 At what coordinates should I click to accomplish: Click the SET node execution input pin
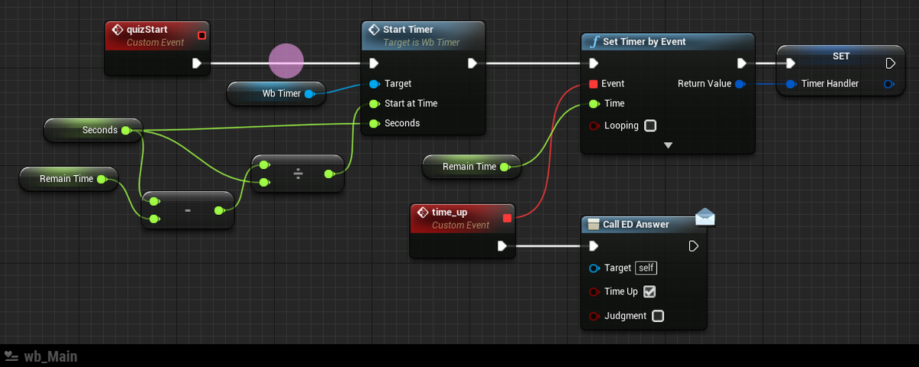(790, 63)
